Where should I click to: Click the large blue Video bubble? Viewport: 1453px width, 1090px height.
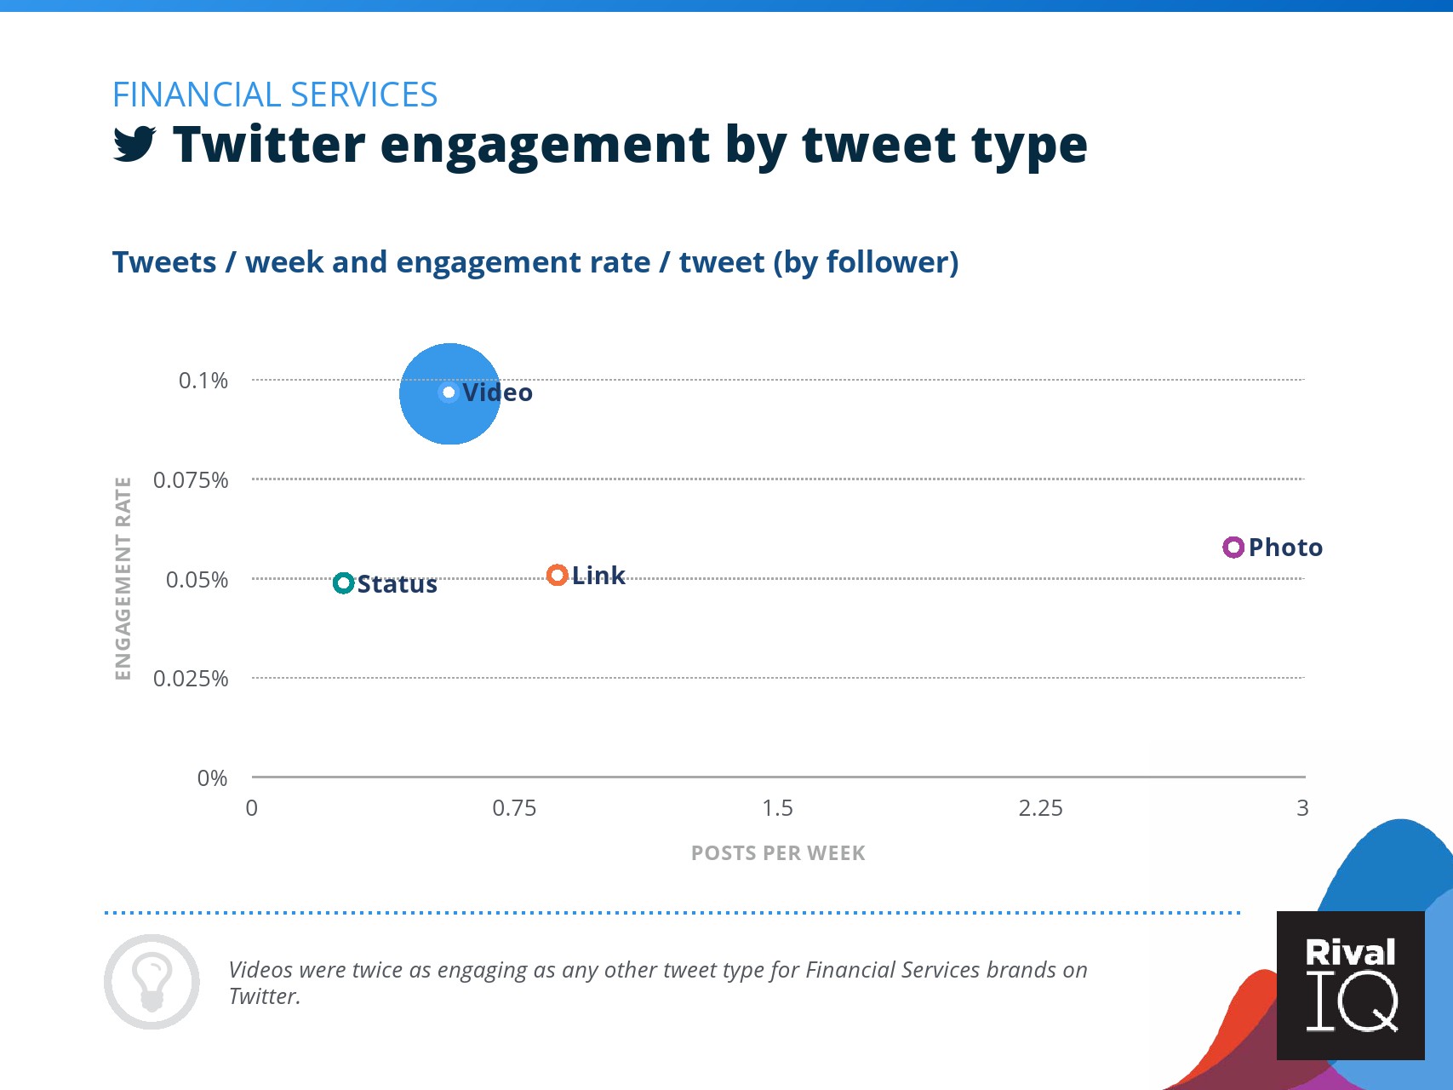tap(449, 393)
